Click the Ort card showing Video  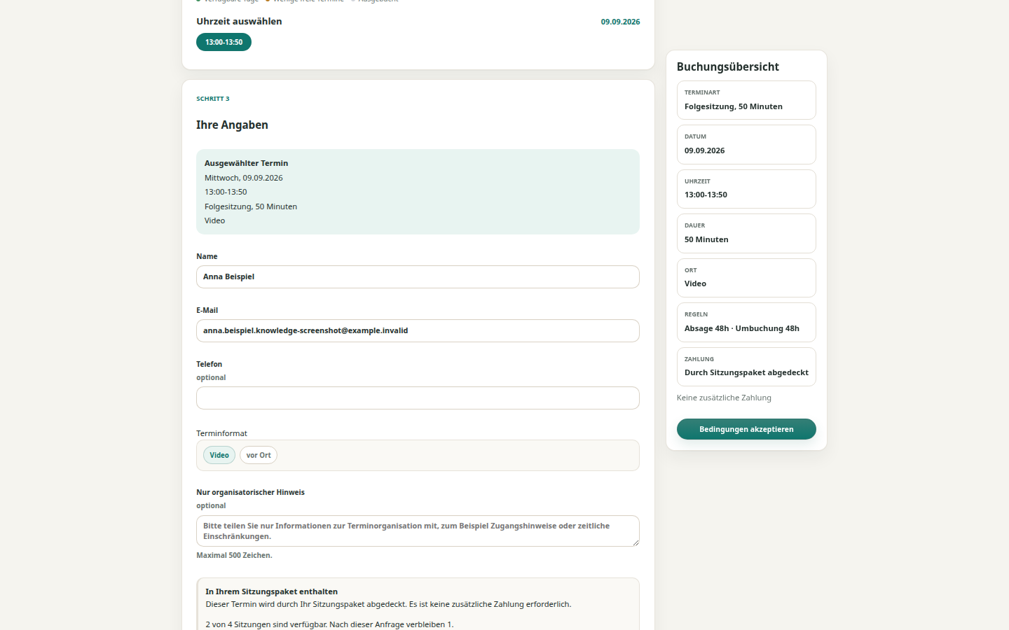[x=746, y=278]
